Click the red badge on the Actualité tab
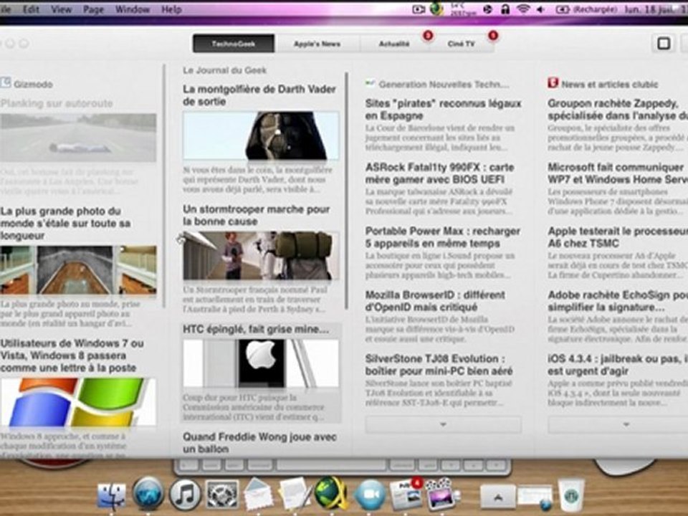 click(x=428, y=36)
